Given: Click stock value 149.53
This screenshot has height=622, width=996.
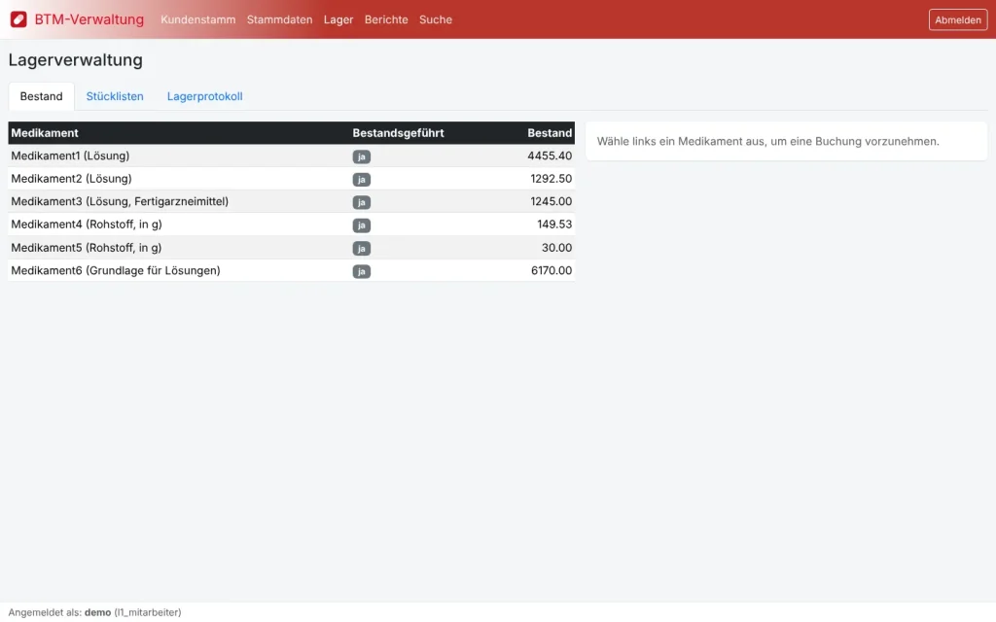Looking at the screenshot, I should 554,225.
